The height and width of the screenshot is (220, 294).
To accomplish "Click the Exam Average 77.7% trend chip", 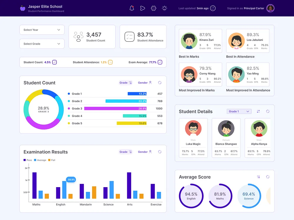I will point(160,62).
